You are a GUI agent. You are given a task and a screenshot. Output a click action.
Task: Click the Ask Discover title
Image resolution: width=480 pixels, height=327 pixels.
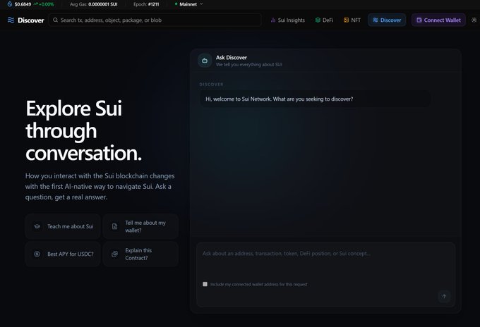[x=232, y=58]
